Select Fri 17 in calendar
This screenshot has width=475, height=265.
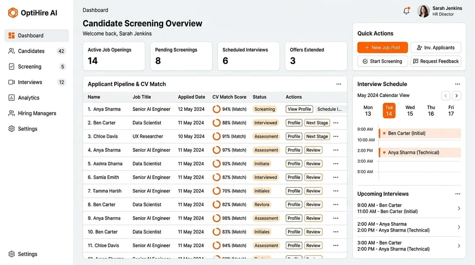[451, 111]
